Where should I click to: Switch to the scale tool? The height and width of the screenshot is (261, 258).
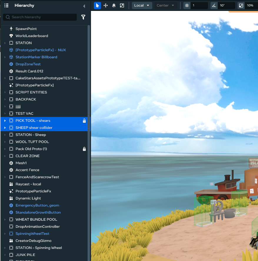122,6
